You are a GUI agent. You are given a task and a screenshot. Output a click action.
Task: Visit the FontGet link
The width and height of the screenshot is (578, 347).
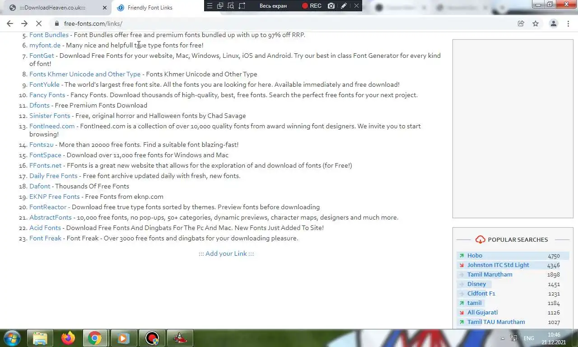pos(42,56)
